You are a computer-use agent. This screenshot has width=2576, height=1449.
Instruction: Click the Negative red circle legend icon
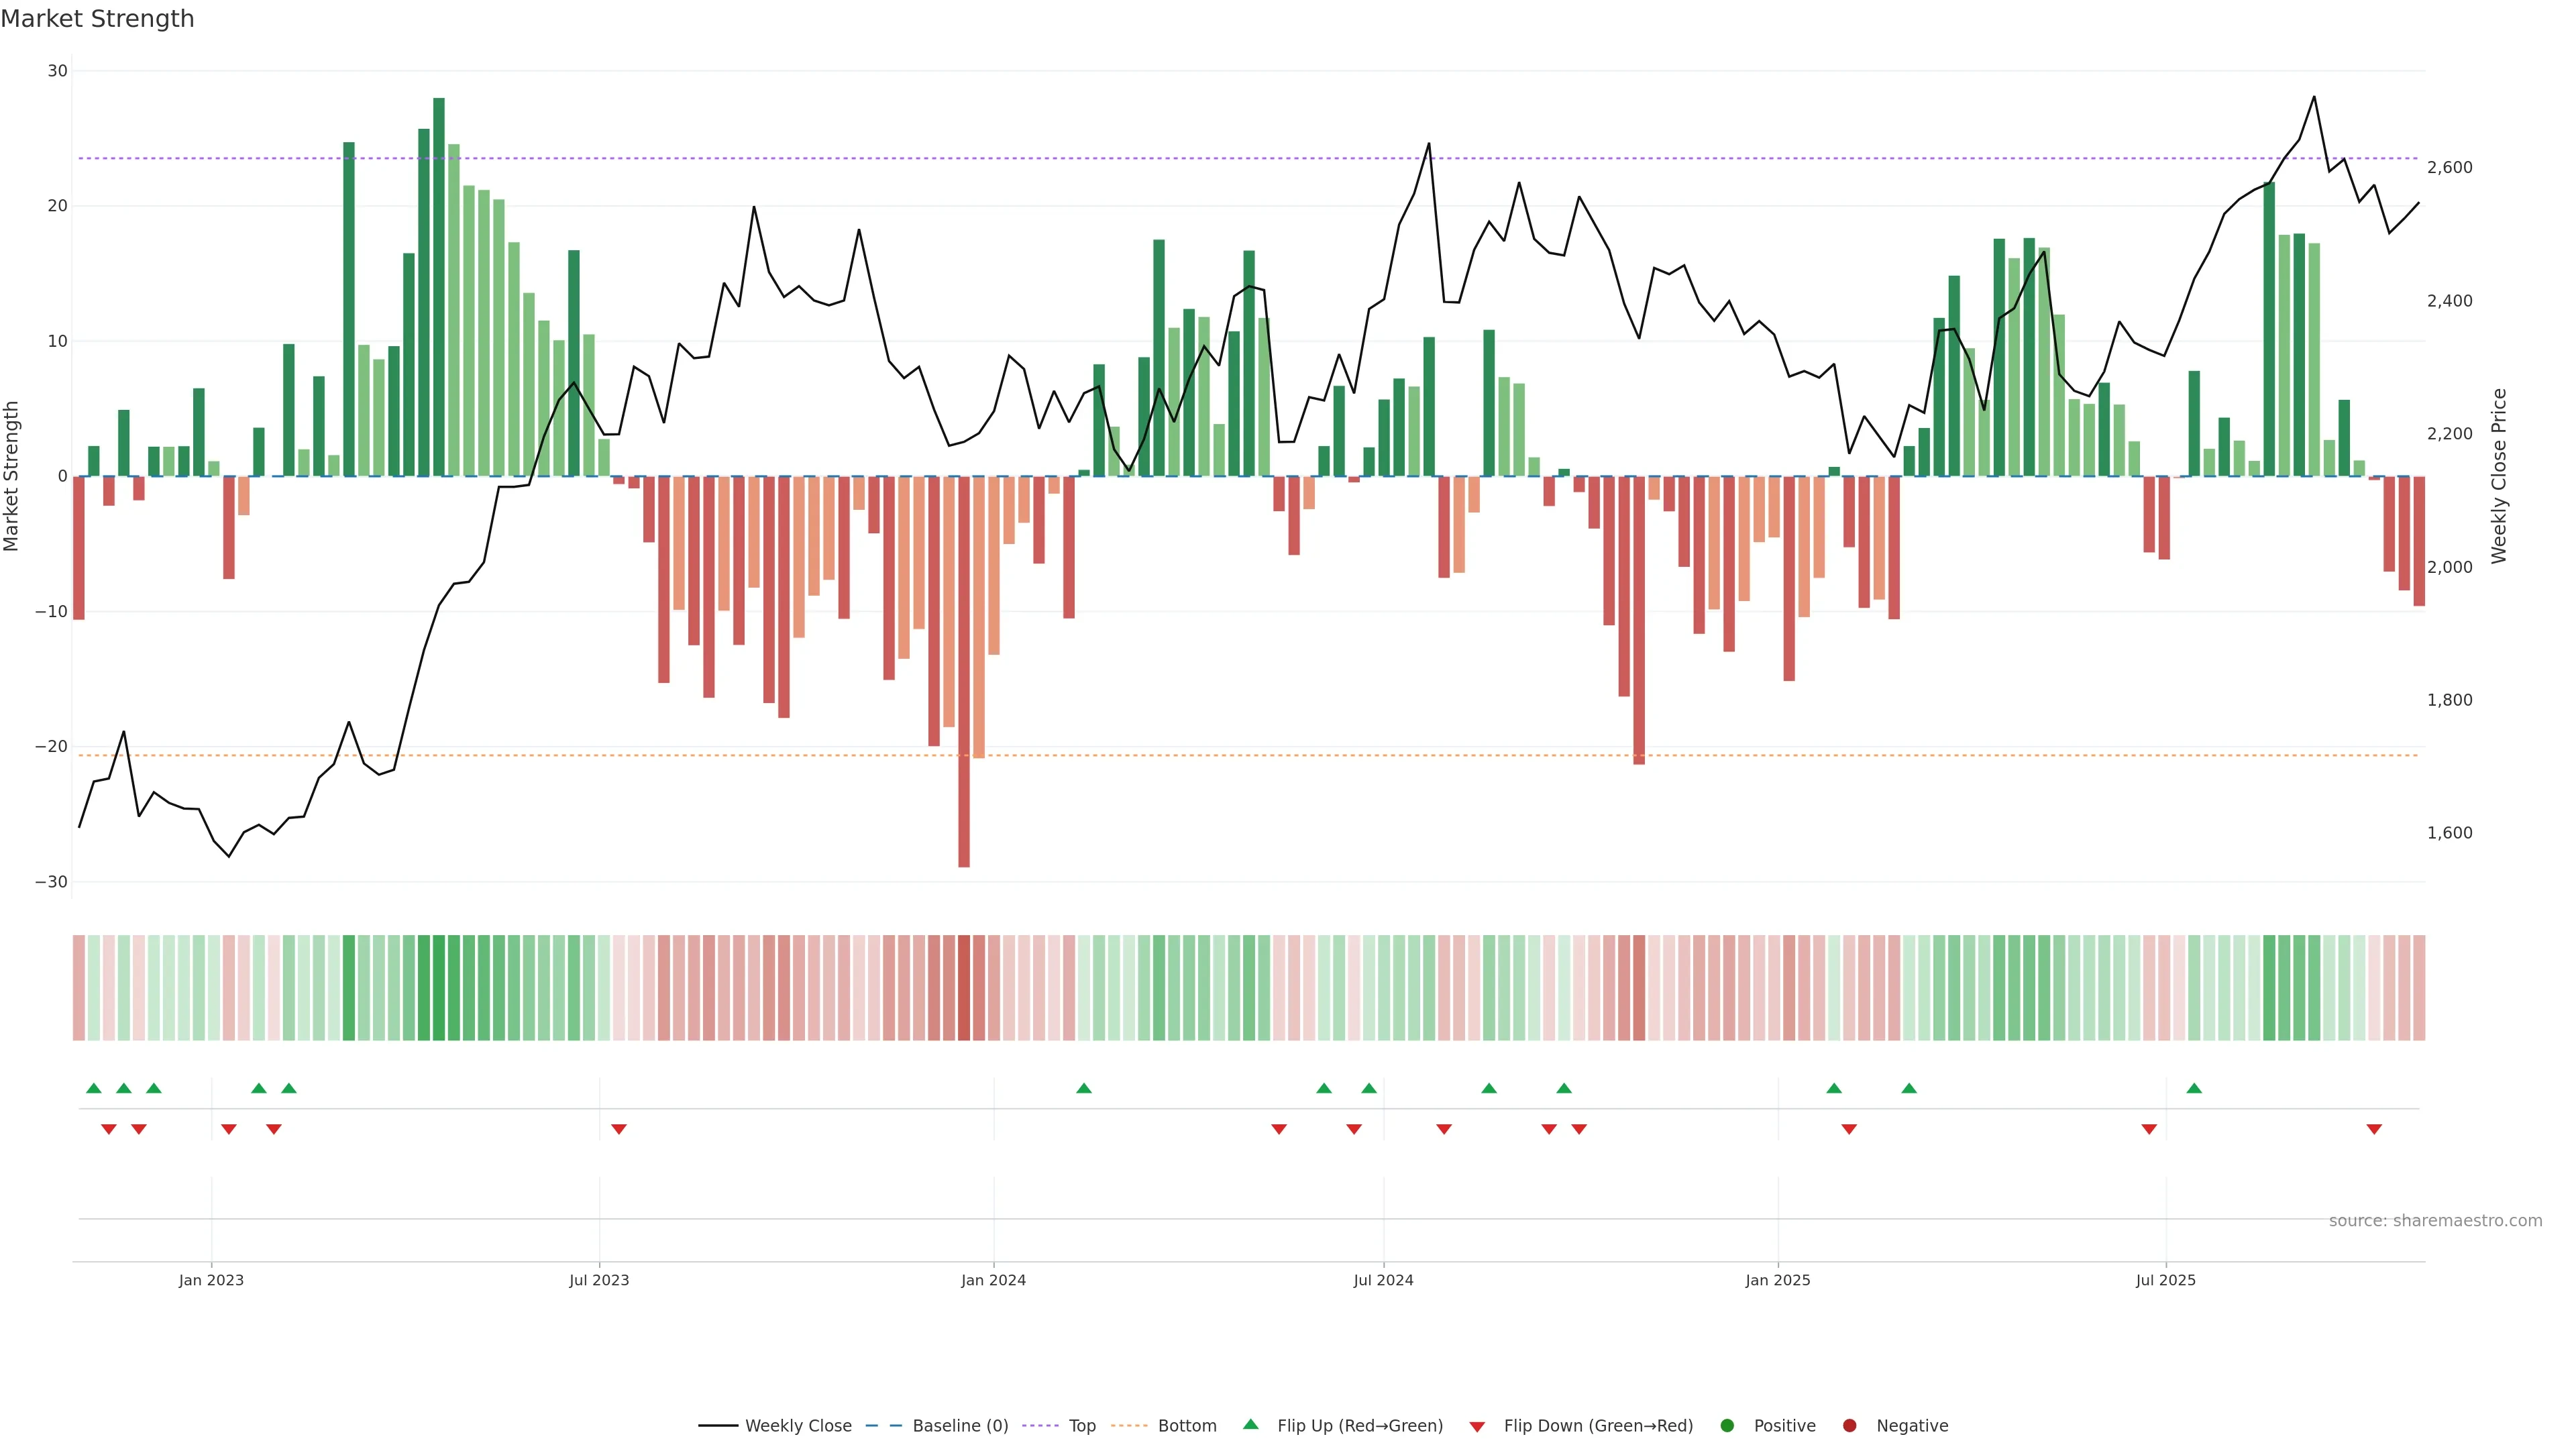pyautogui.click(x=1849, y=1425)
